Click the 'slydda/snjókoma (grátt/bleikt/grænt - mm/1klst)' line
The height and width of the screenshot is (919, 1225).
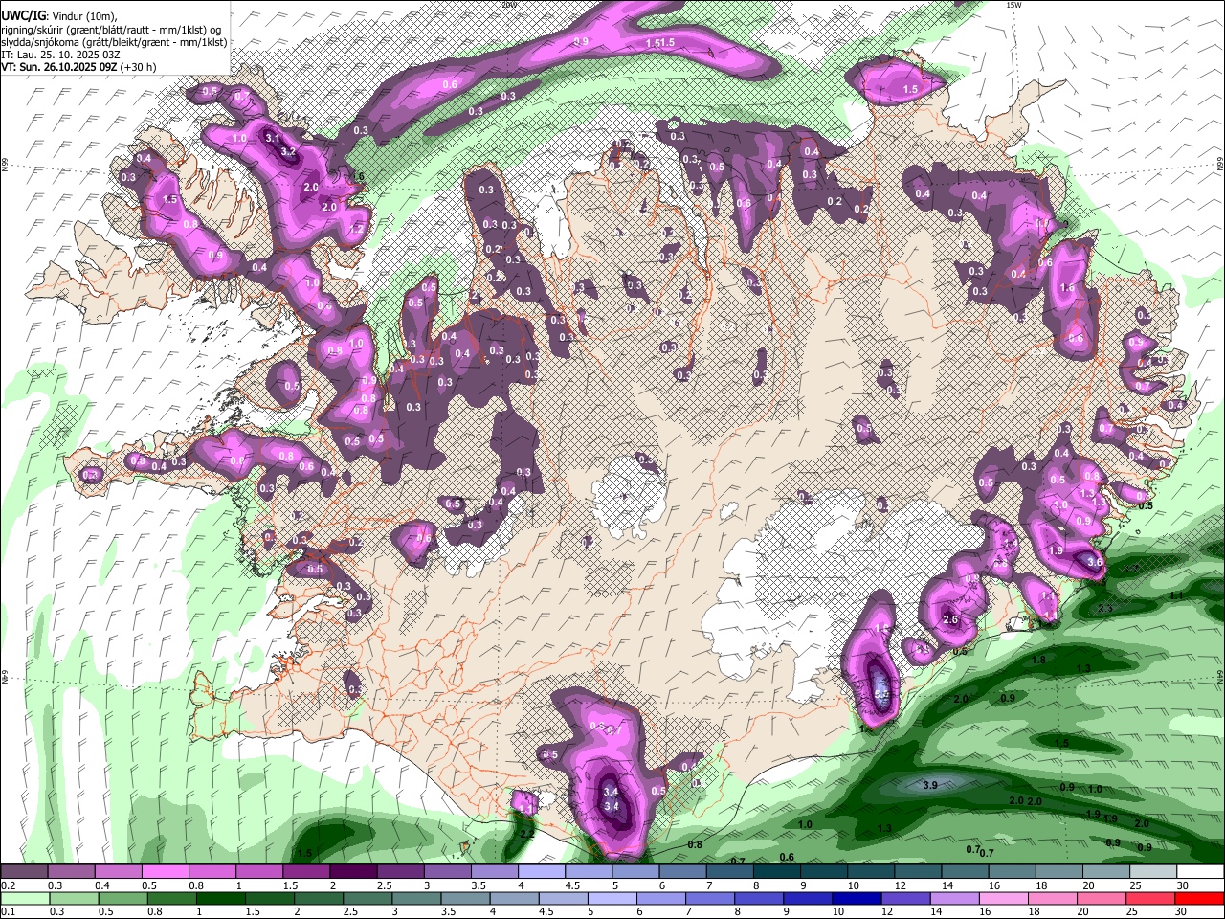tap(114, 42)
